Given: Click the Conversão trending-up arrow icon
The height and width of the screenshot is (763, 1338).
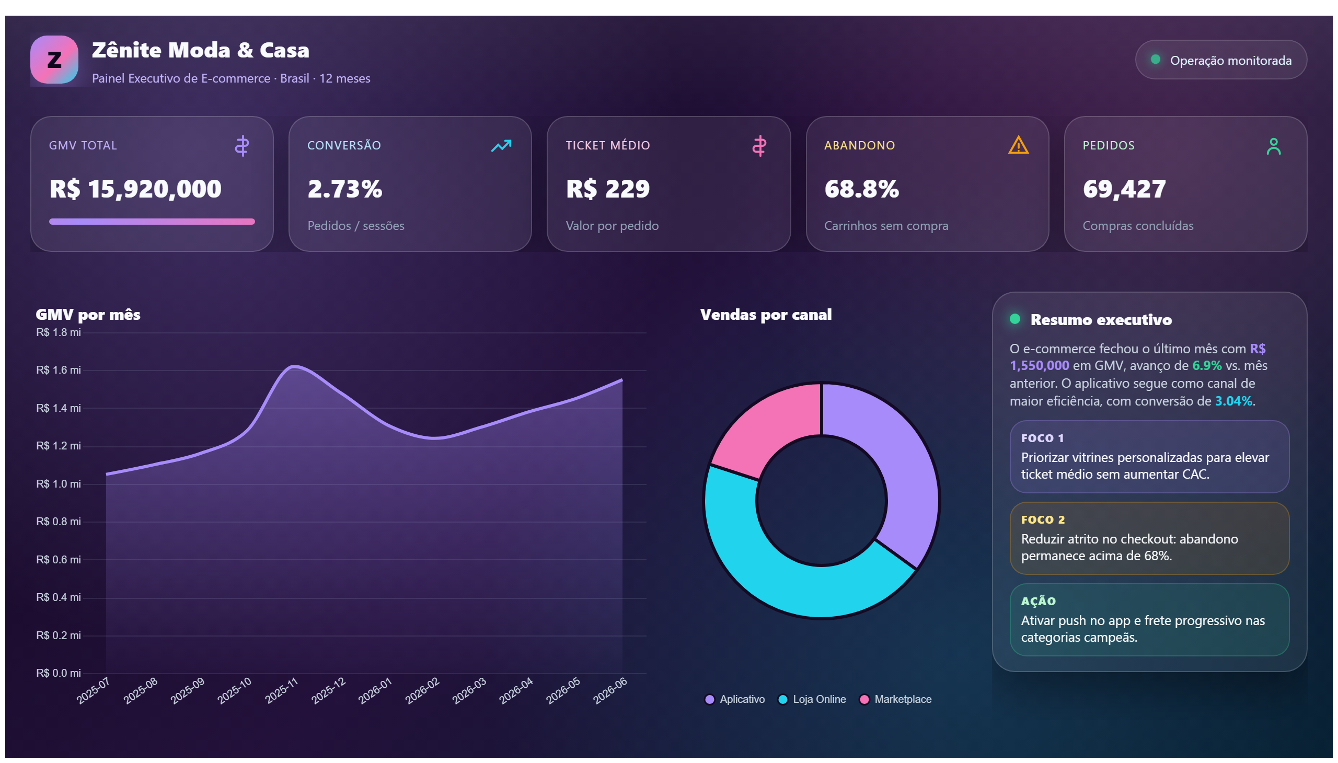Looking at the screenshot, I should coord(501,146).
